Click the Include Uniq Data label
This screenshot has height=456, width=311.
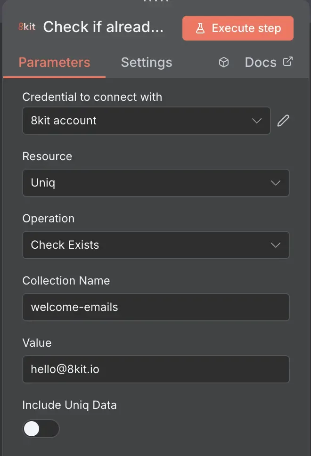(70, 405)
